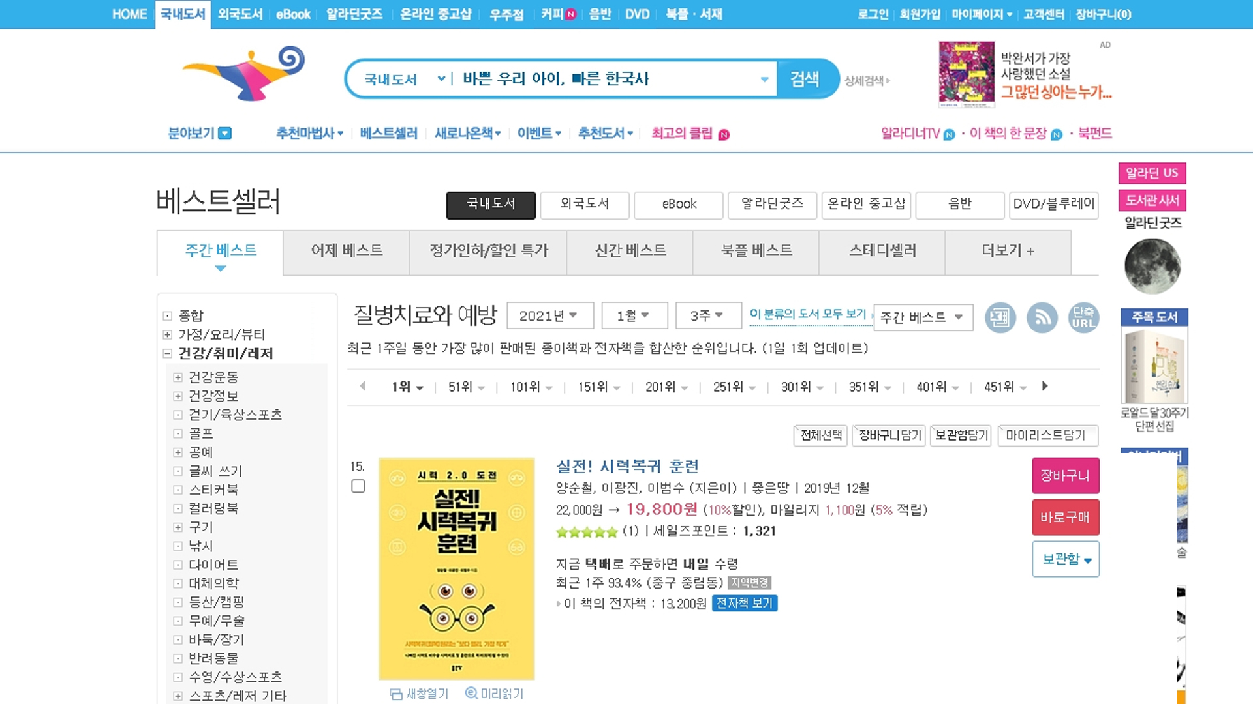This screenshot has height=704, width=1253.
Task: Open the 국내도서 search category dropdown
Action: pyautogui.click(x=403, y=79)
